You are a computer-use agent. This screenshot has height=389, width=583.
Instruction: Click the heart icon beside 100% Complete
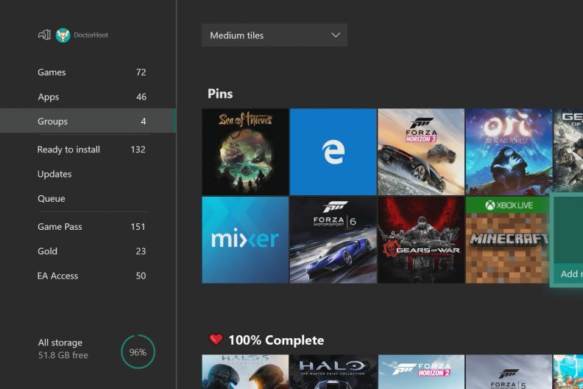(x=216, y=340)
